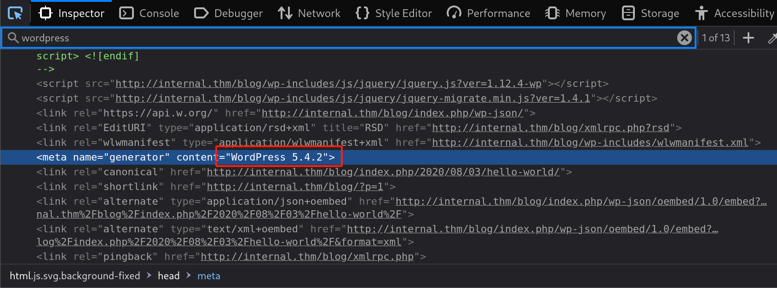Select the head breadcrumb
The image size is (777, 288).
click(169, 276)
